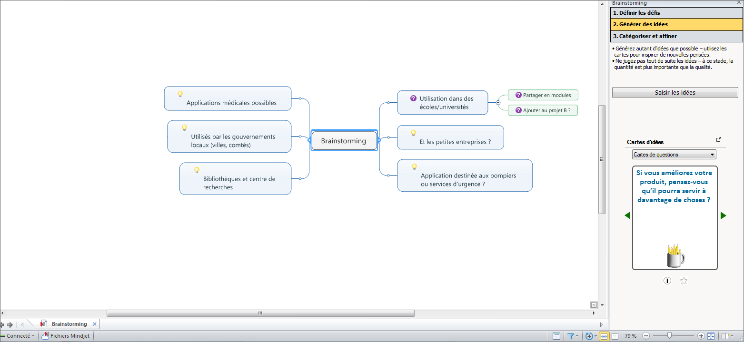Click the zoom in plus button

point(701,336)
